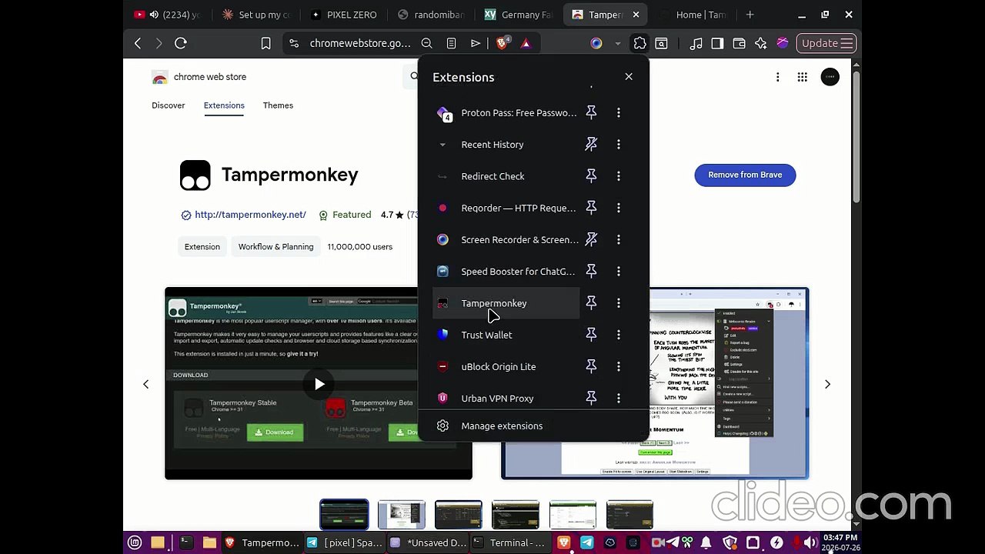
Task: Pin the Proton Pass extension
Action: (x=591, y=113)
